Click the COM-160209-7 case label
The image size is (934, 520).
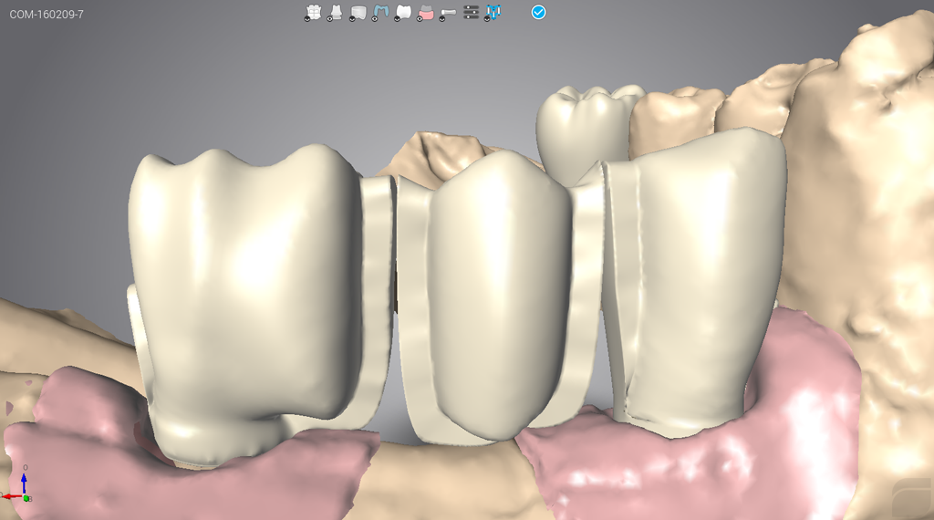click(x=47, y=15)
